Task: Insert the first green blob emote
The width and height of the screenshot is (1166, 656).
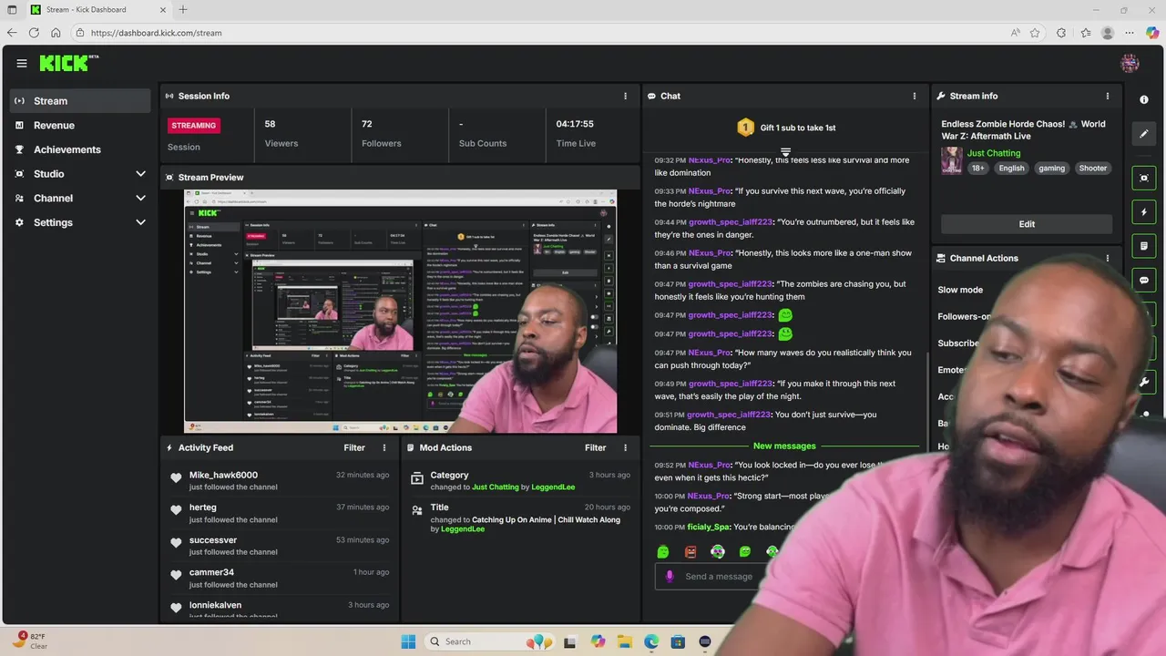Action: coord(663,552)
